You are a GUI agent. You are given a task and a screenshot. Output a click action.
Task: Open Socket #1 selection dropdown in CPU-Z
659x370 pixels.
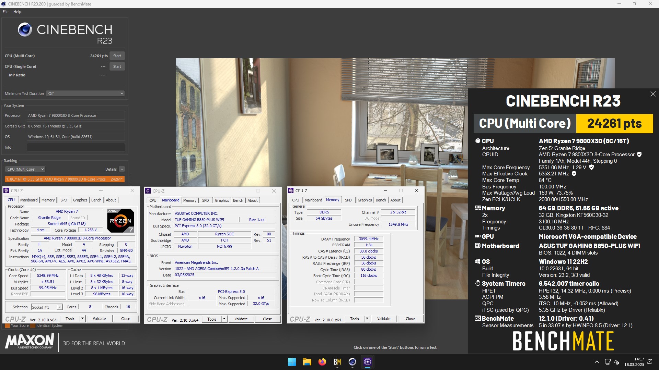point(47,307)
